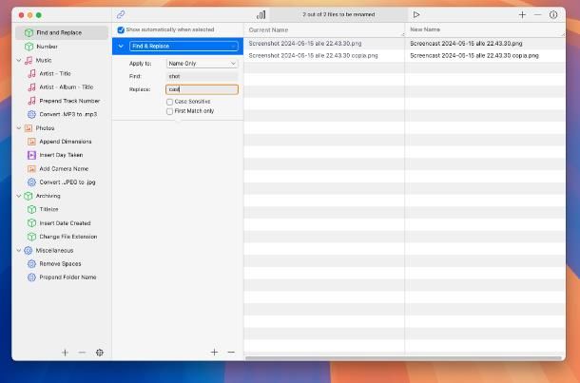
Task: Sort by the Current Name column header
Action: click(324, 30)
